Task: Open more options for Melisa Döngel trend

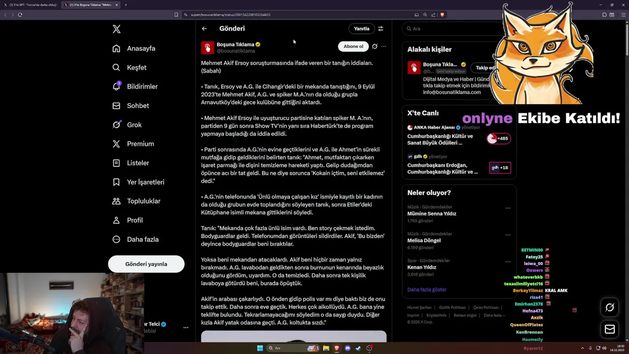Action: (508, 235)
